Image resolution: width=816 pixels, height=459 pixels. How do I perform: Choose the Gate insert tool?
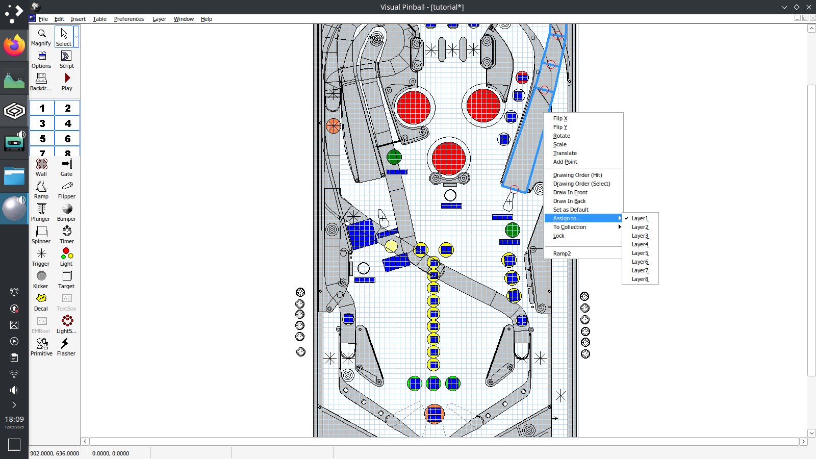pos(67,167)
